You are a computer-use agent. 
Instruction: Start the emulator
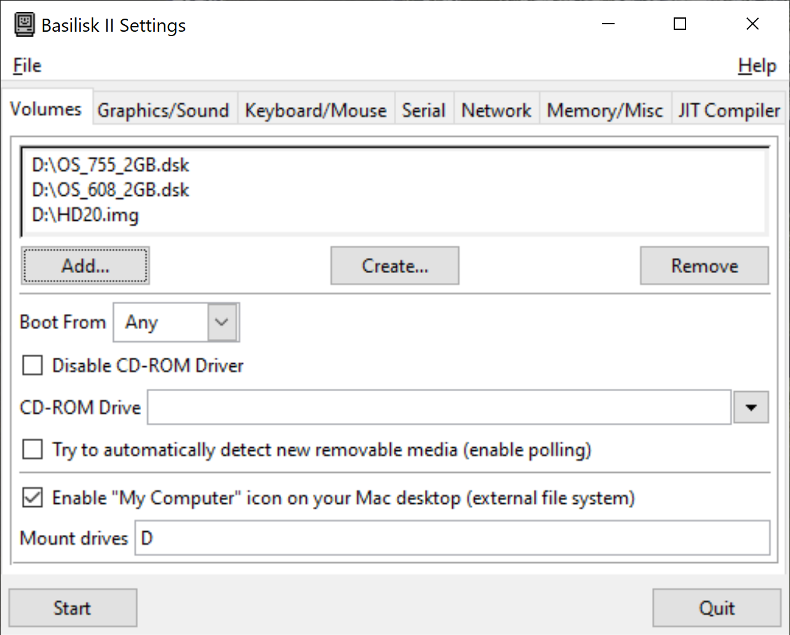73,608
